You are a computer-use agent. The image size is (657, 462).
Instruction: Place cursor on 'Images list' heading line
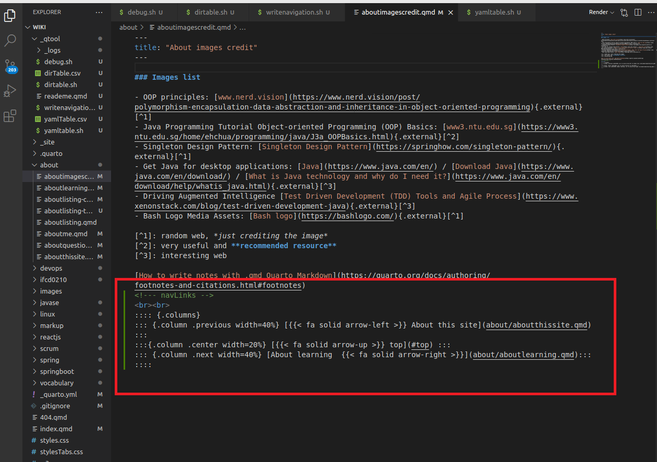point(167,77)
